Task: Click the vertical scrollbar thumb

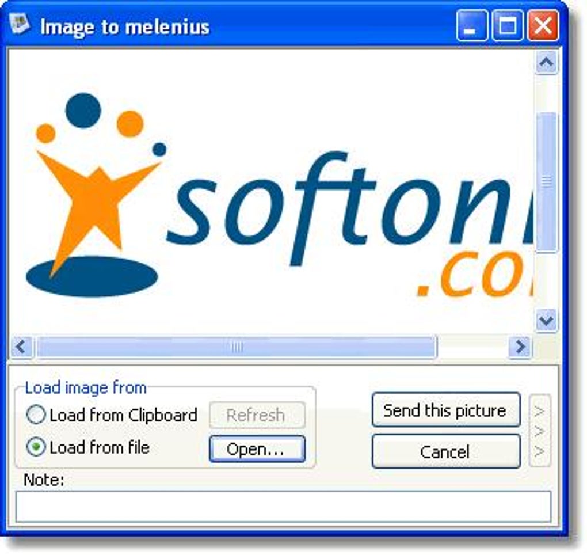Action: [x=546, y=182]
